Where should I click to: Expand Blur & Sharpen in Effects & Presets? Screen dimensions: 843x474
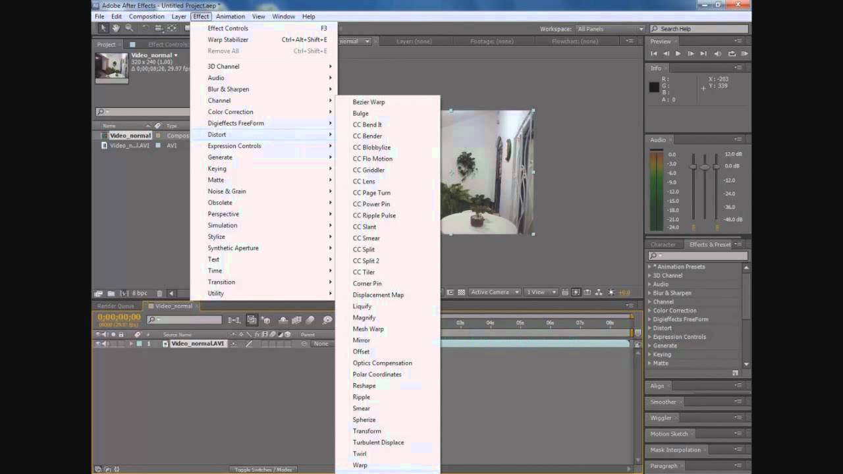click(649, 293)
